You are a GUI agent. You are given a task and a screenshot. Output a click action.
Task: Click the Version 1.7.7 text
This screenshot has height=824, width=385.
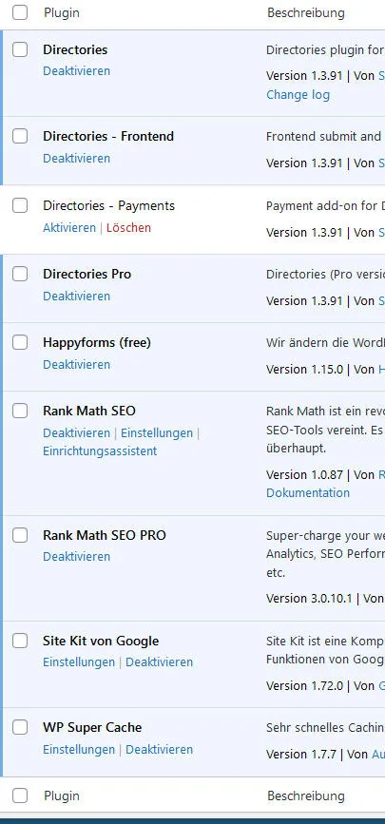coord(299,754)
